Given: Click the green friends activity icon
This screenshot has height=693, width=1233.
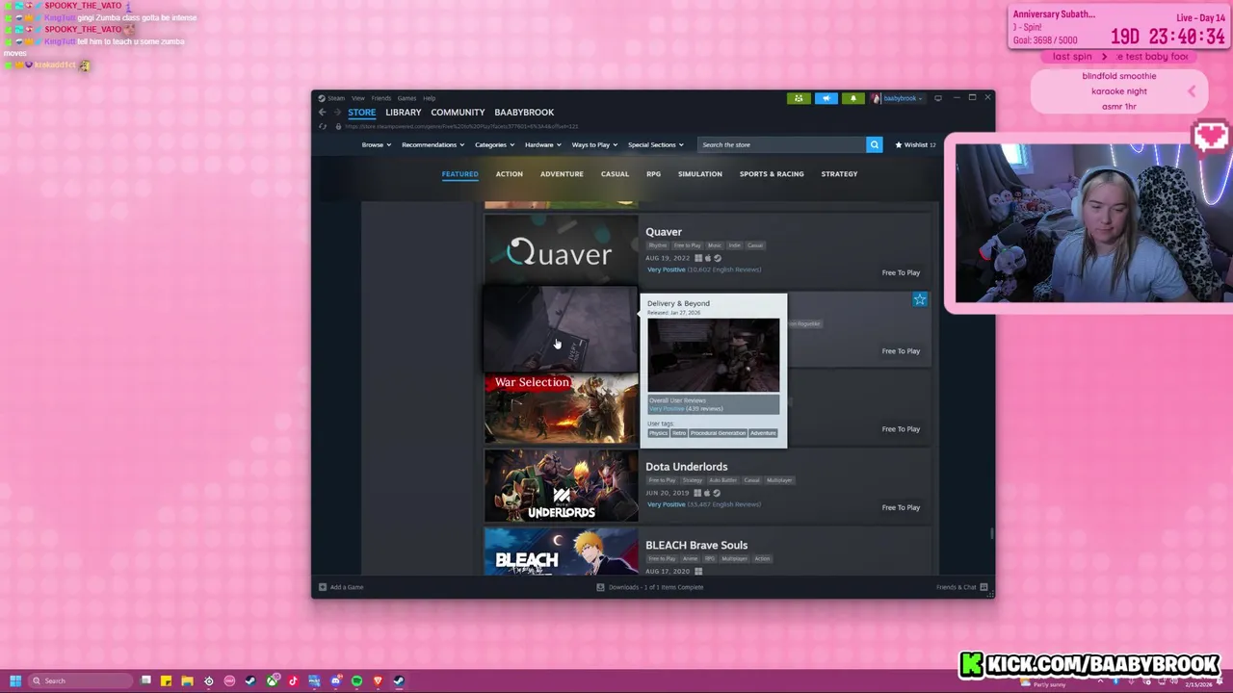Looking at the screenshot, I should [799, 98].
